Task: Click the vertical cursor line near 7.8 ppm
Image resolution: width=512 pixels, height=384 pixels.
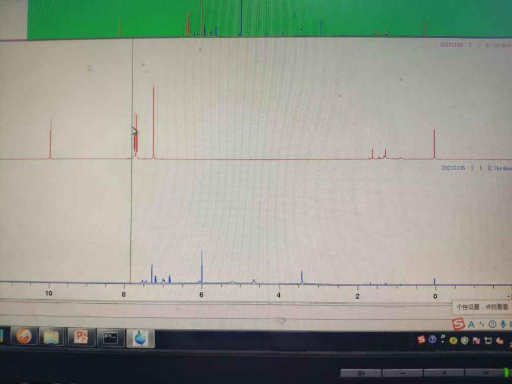Action: (131, 160)
